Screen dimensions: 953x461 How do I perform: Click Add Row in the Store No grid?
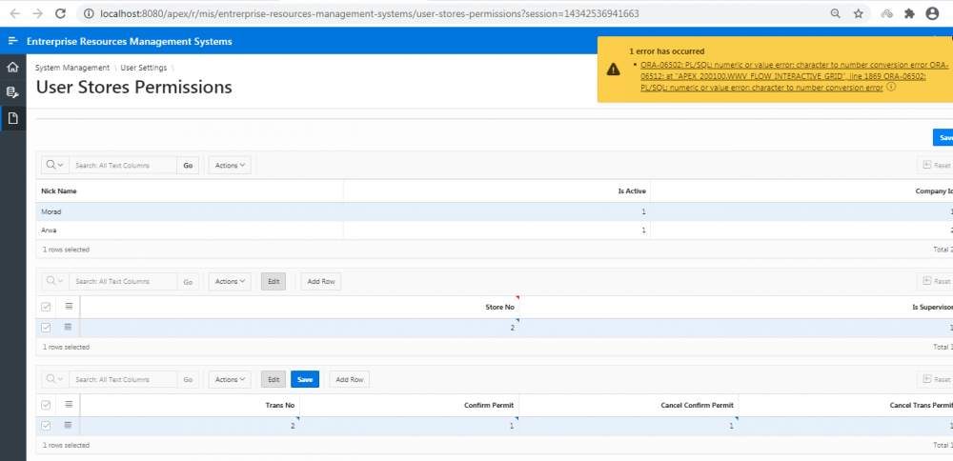pyautogui.click(x=320, y=282)
